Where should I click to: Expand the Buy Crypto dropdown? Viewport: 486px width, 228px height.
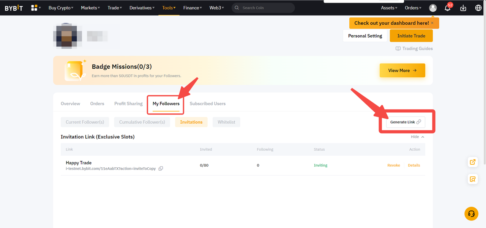pyautogui.click(x=61, y=8)
